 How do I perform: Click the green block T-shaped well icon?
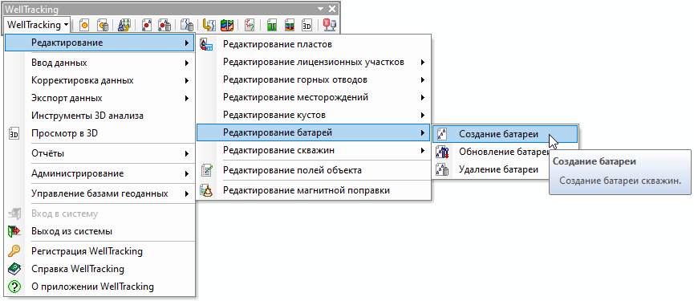[x=272, y=25]
